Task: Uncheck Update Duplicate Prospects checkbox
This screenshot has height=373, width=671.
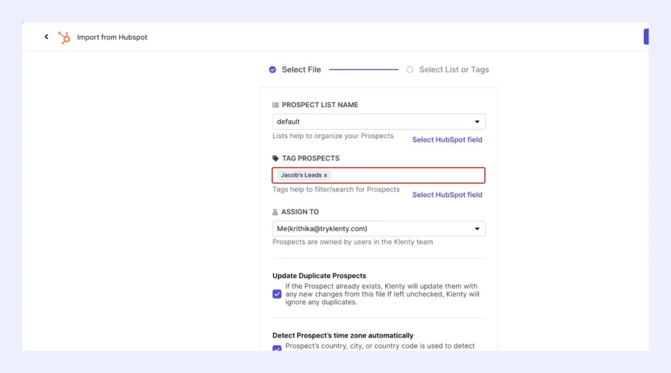Action: 277,294
